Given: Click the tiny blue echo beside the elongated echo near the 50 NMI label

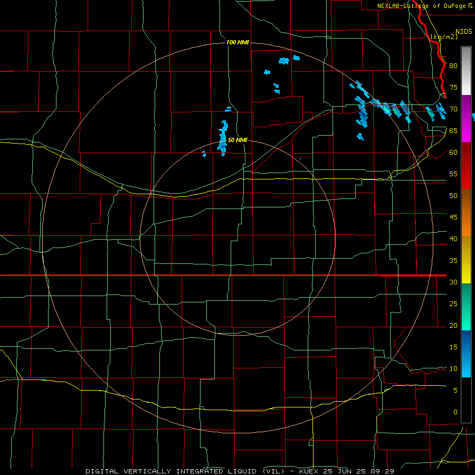Looking at the screenshot, I should [x=204, y=154].
